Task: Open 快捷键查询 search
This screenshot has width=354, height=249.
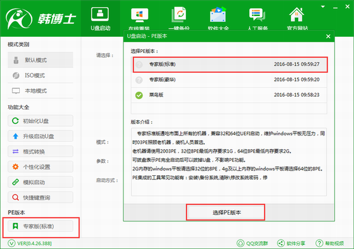Action: [40, 197]
